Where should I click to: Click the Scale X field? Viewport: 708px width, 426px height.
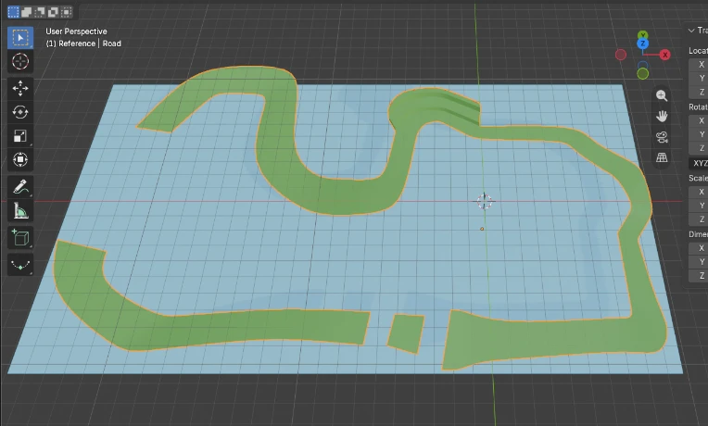coord(698,192)
